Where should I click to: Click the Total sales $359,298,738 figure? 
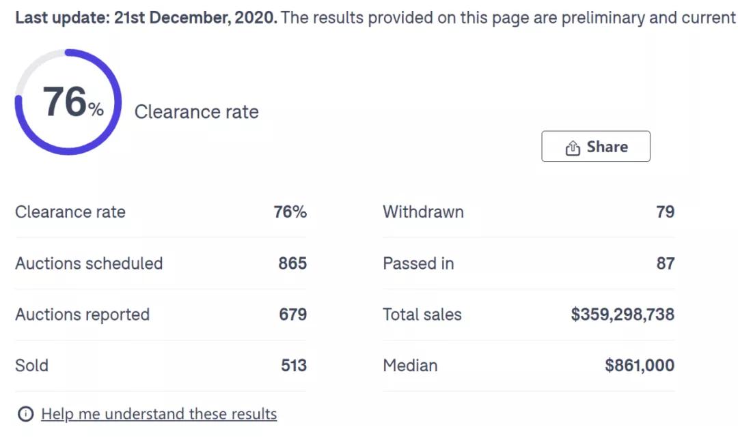[623, 314]
